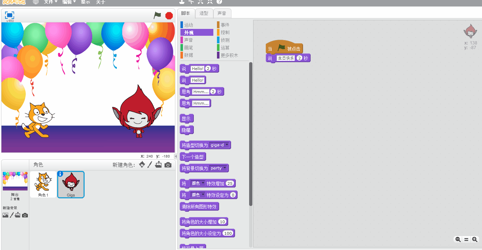Screen dimensions: 482x250
Task: Click the green flag to start the project
Action: (x=157, y=15)
